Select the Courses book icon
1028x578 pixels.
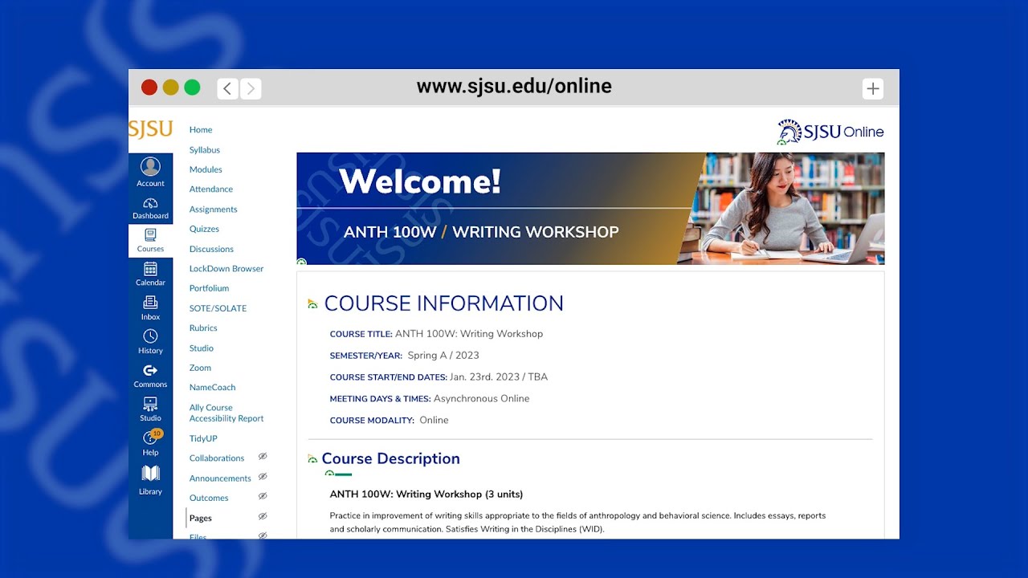tap(150, 235)
